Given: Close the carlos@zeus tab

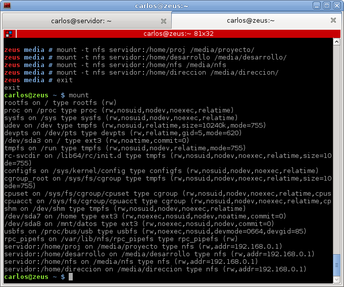Looking at the screenshot, I should (x=333, y=20).
